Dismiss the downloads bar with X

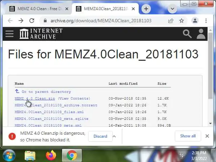click(207, 136)
